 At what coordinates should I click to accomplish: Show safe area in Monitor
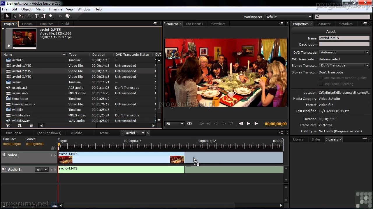pyautogui.click(x=189, y=124)
